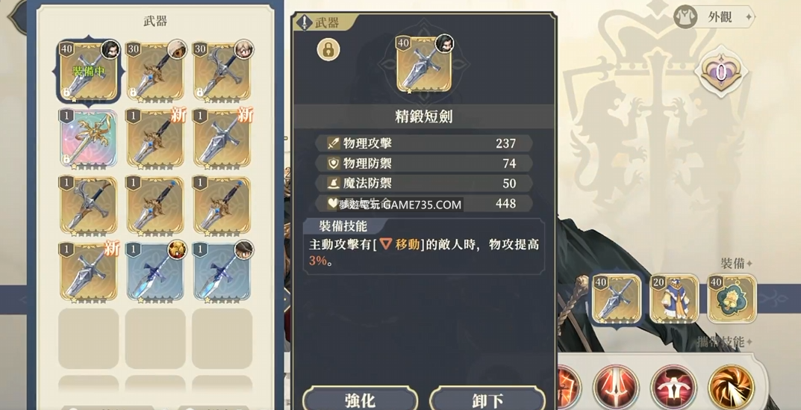The height and width of the screenshot is (410, 801).
Task: Select the rainbow-background golden sword
Action: coord(89,139)
